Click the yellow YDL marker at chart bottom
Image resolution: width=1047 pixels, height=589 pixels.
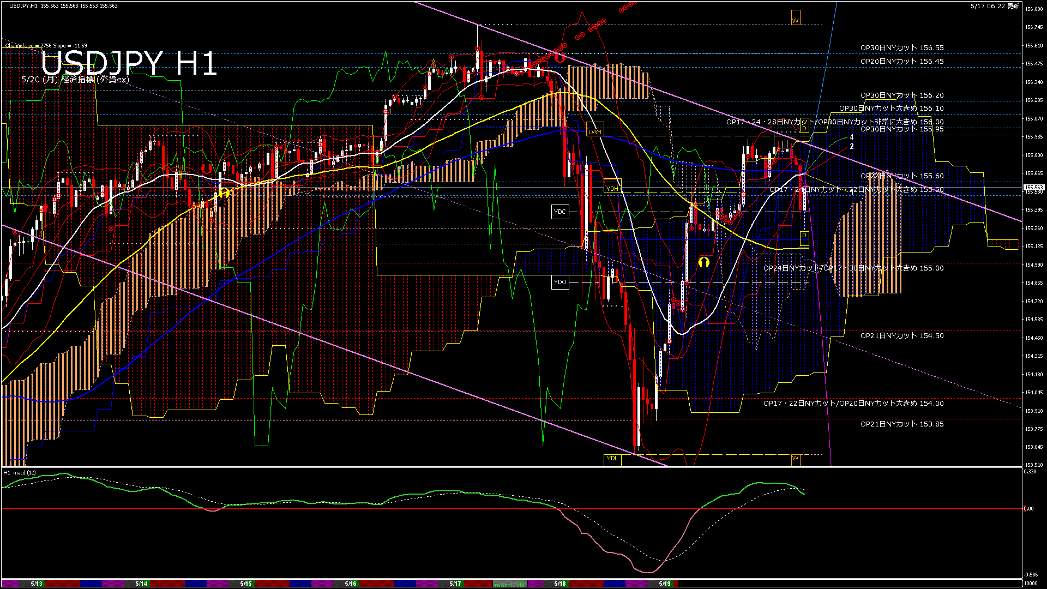click(612, 459)
